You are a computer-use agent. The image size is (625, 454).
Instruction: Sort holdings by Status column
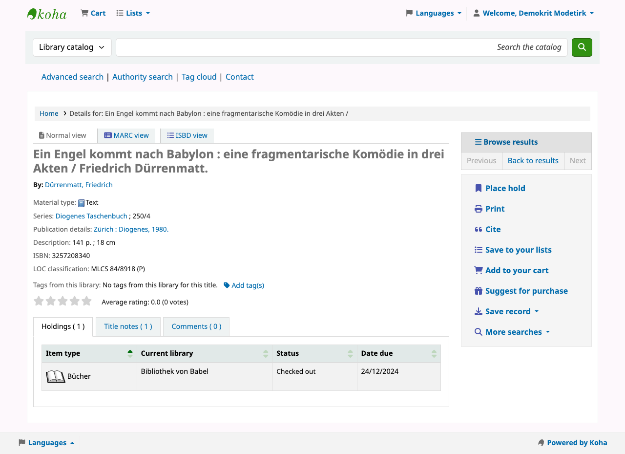[315, 354]
